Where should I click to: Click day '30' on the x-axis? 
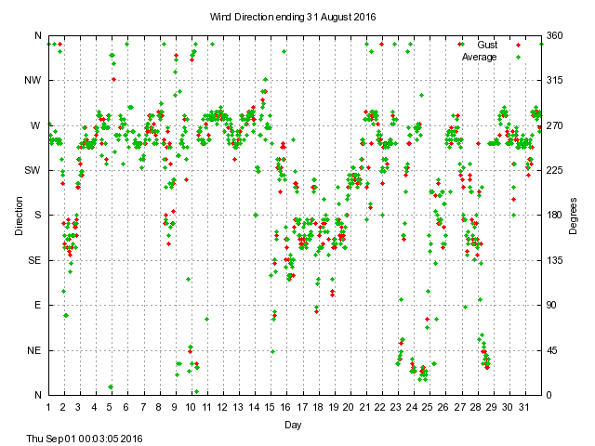pyautogui.click(x=508, y=407)
